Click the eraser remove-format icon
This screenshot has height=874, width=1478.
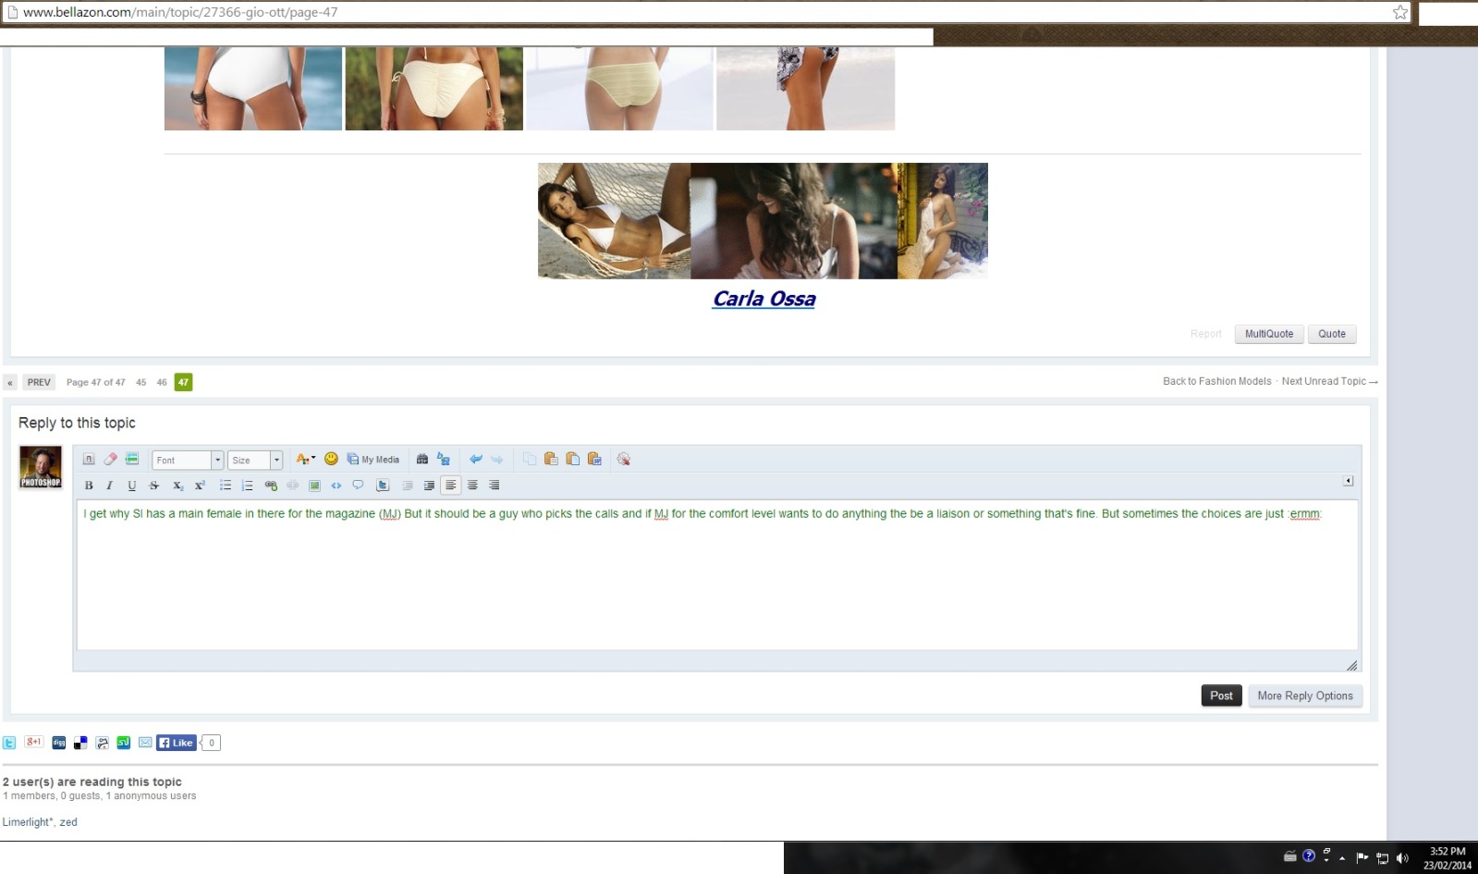point(110,459)
